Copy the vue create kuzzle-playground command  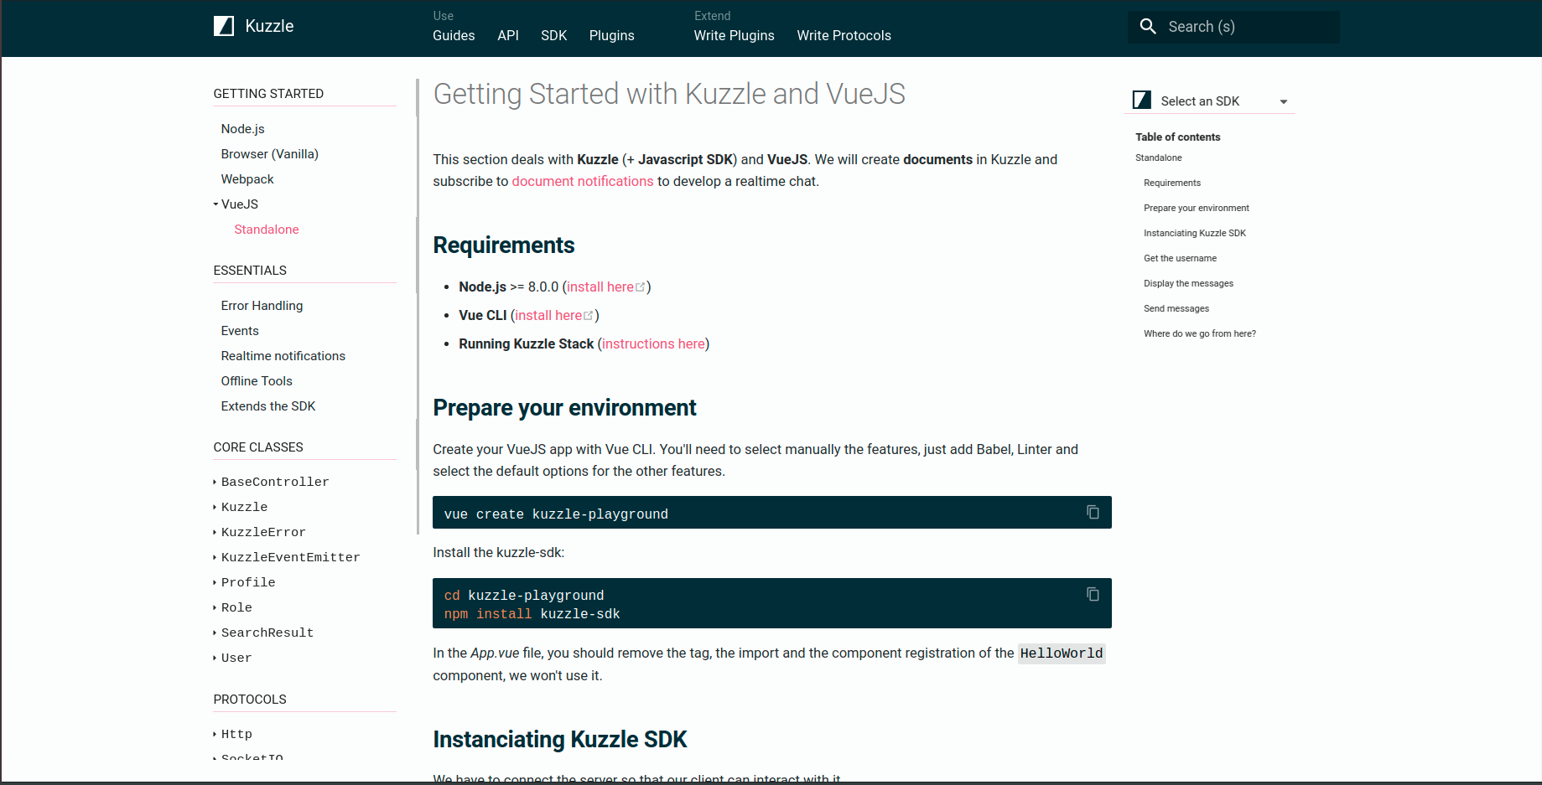tap(1093, 512)
